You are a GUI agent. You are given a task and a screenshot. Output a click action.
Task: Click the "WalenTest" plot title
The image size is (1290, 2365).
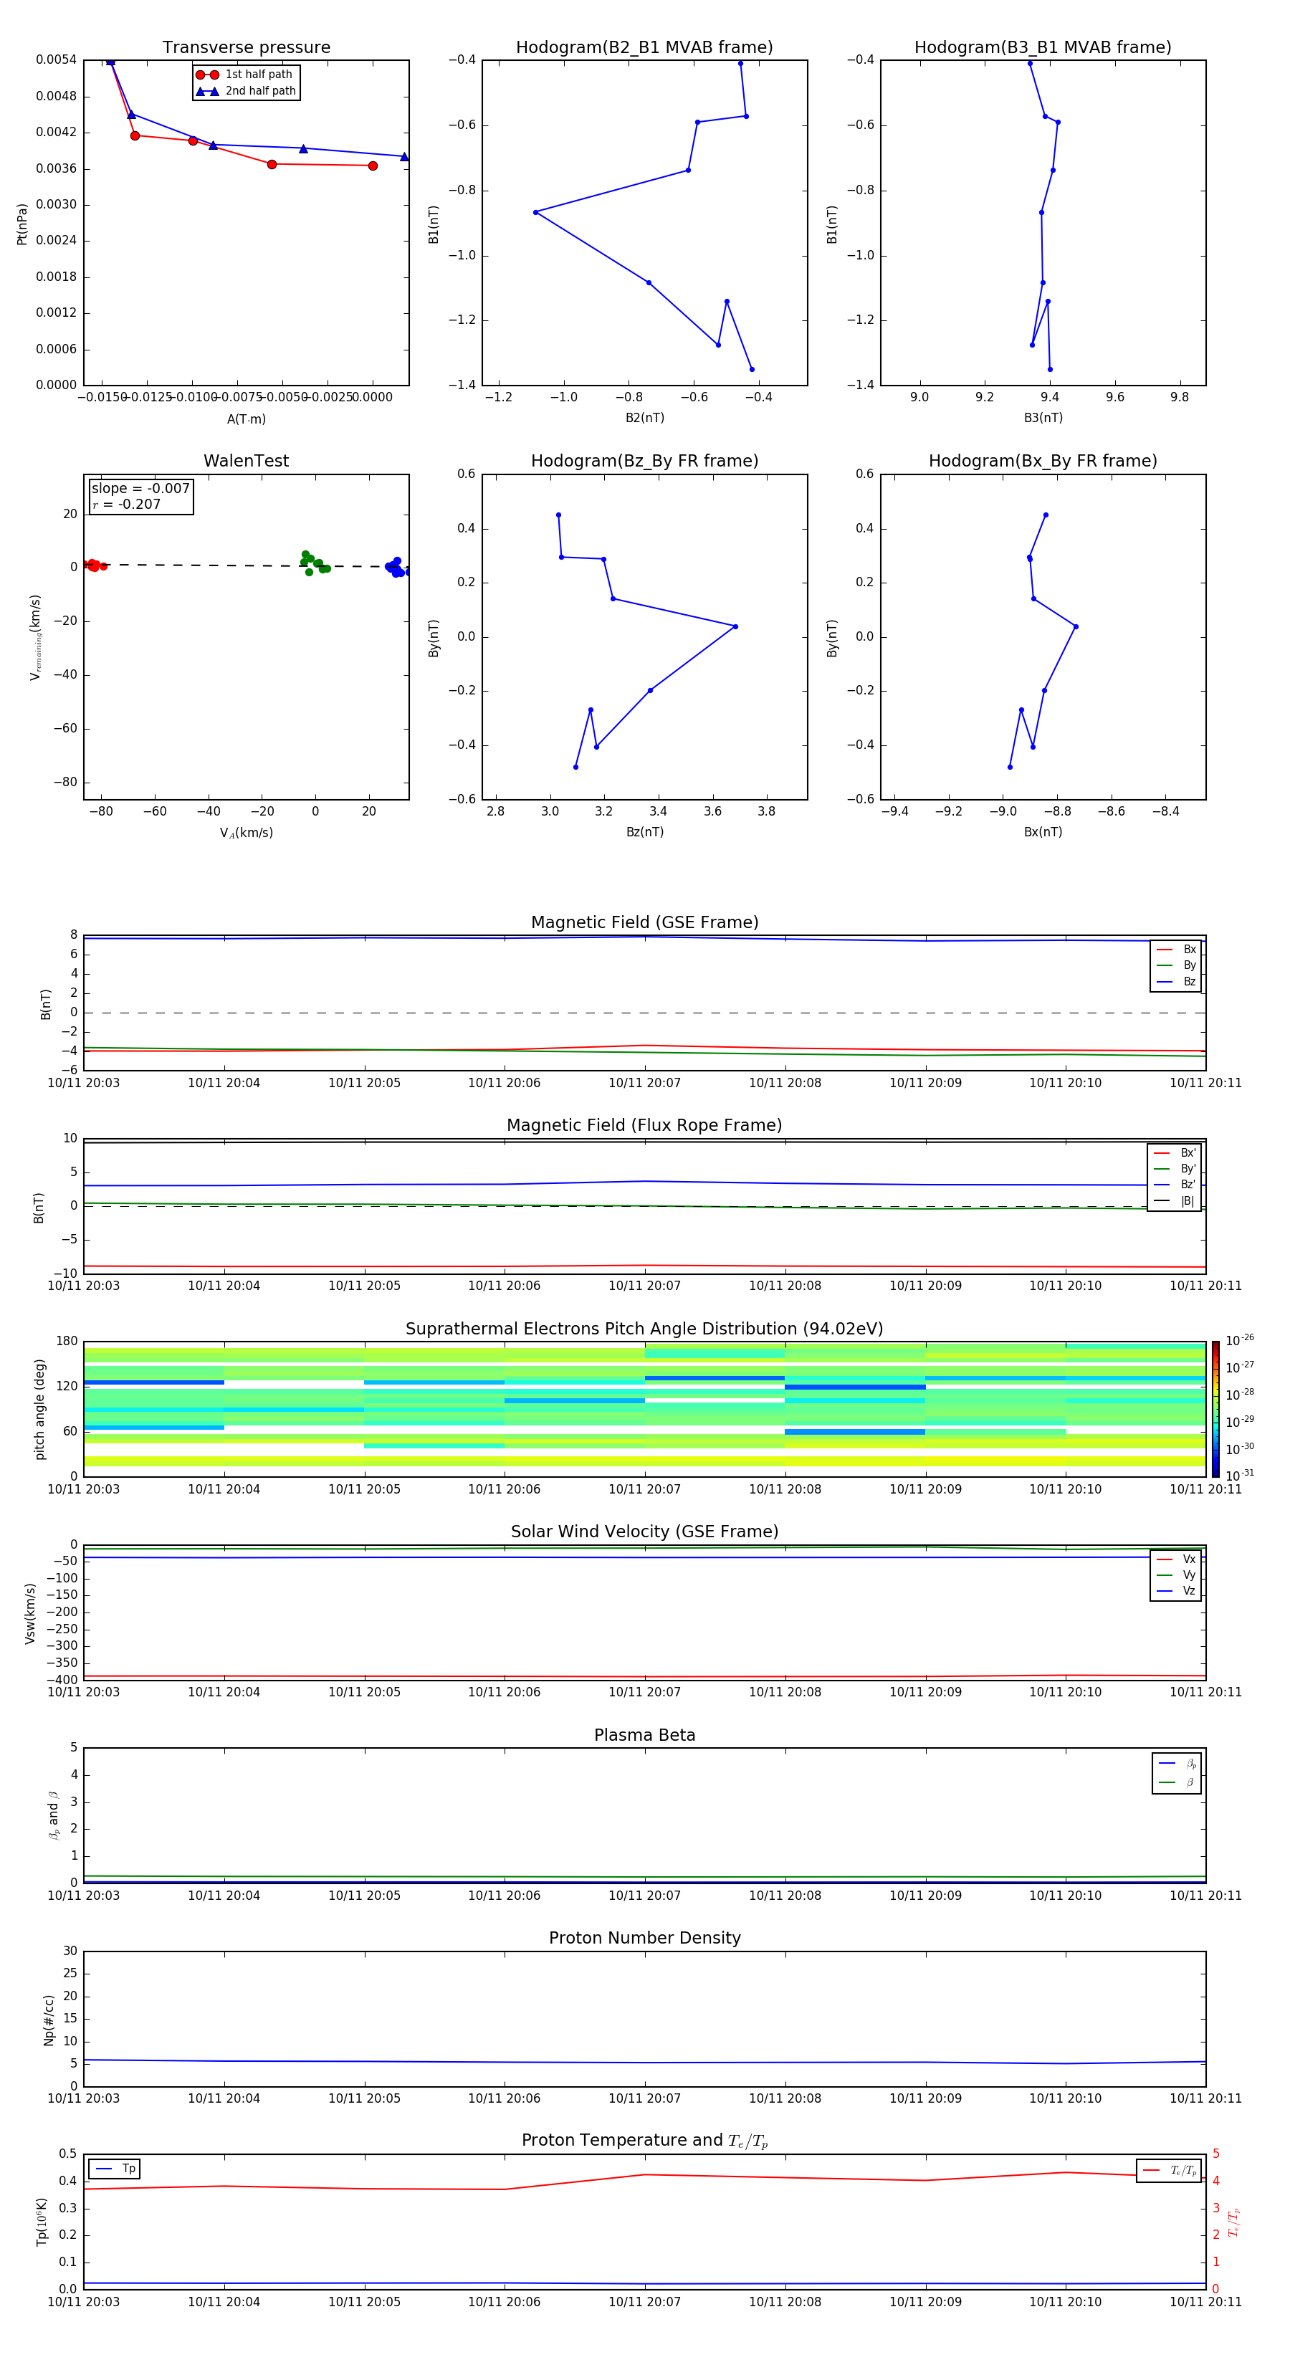(x=246, y=461)
